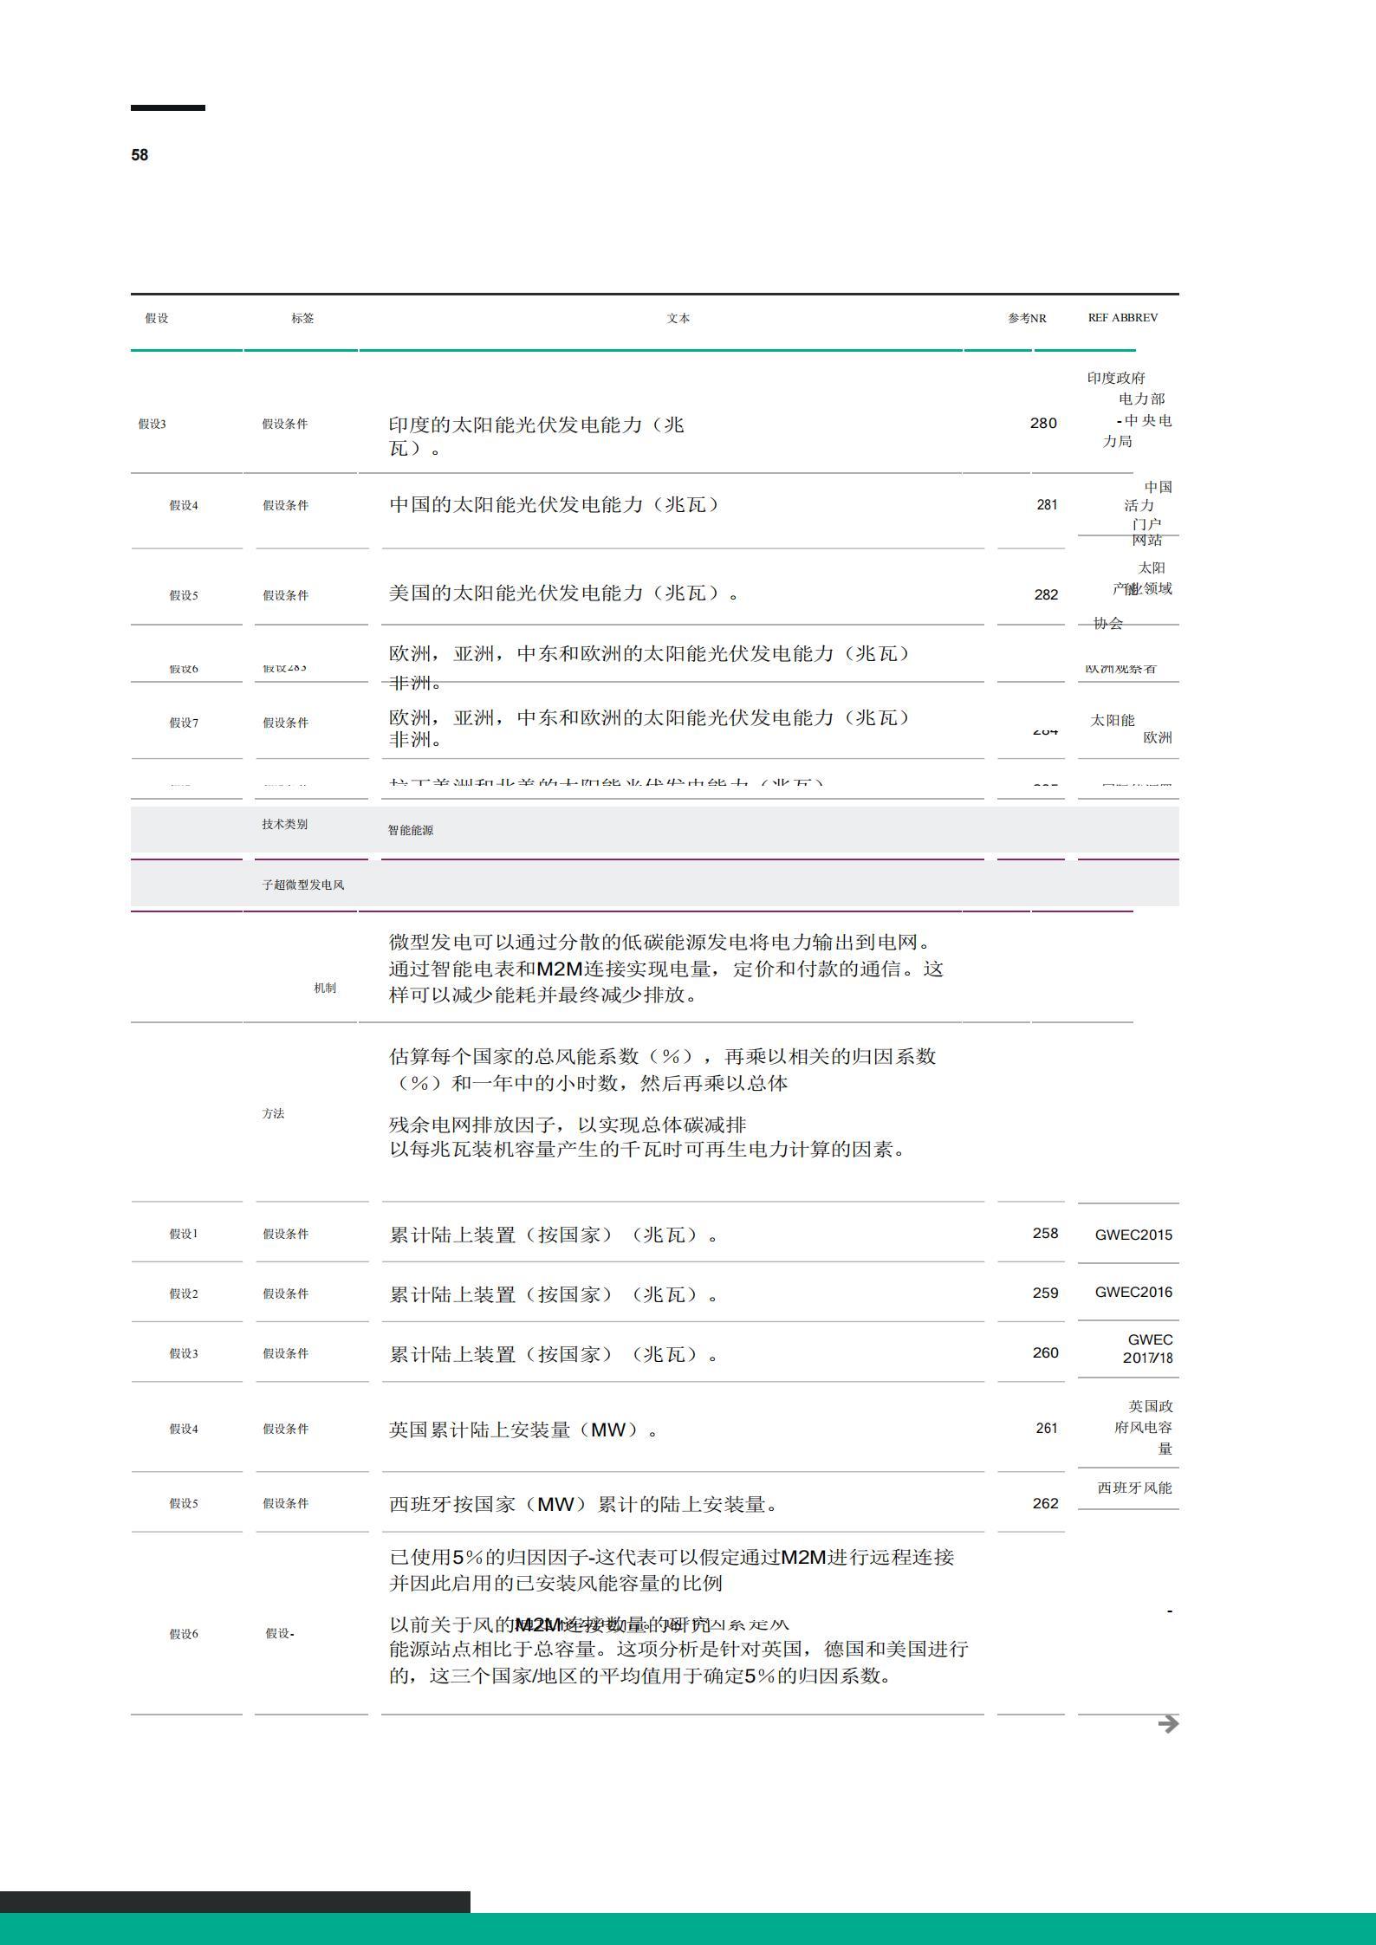1376x1945 pixels.
Task: Click reference number 262
Action: 1046,1503
